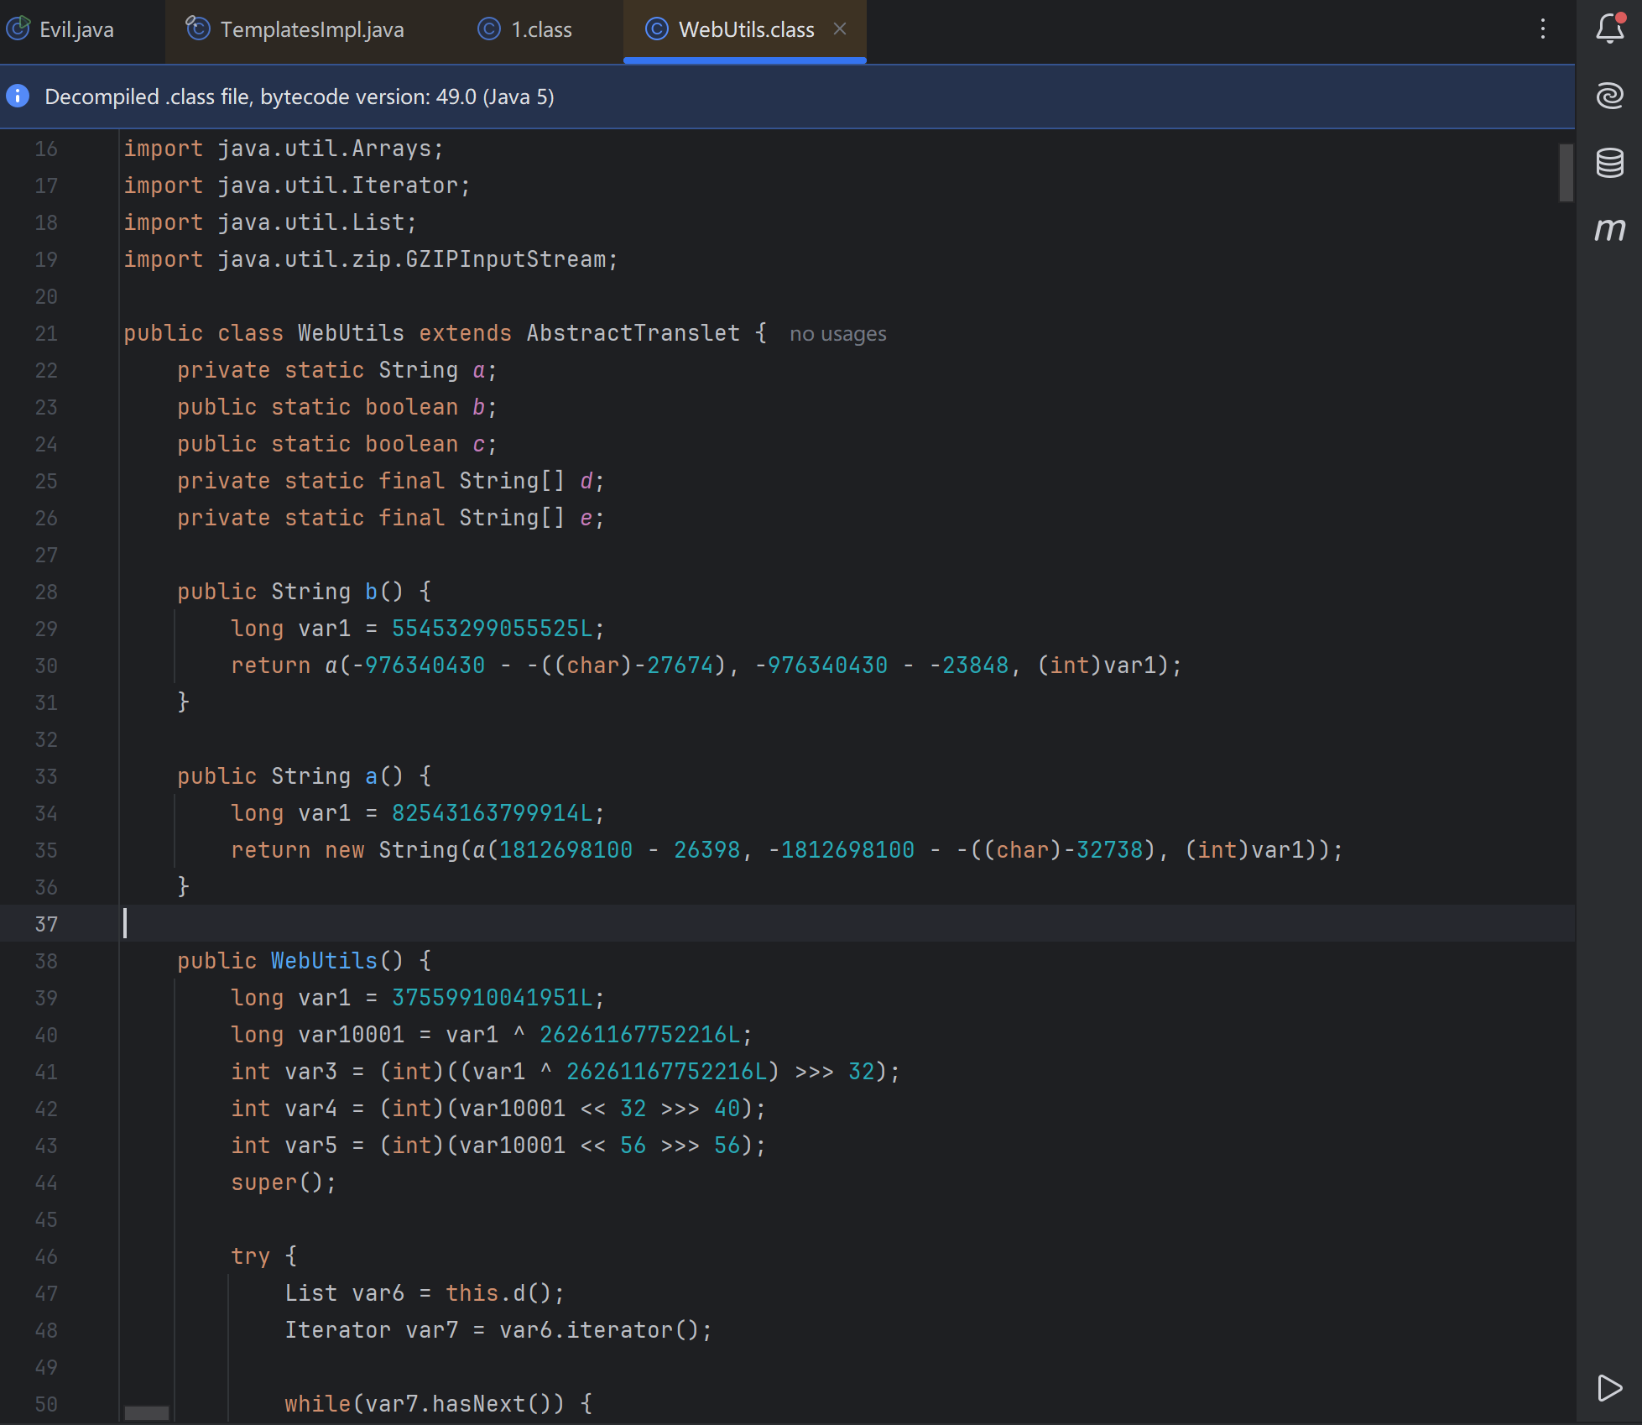Click the 'no usages' hint

pyautogui.click(x=837, y=334)
